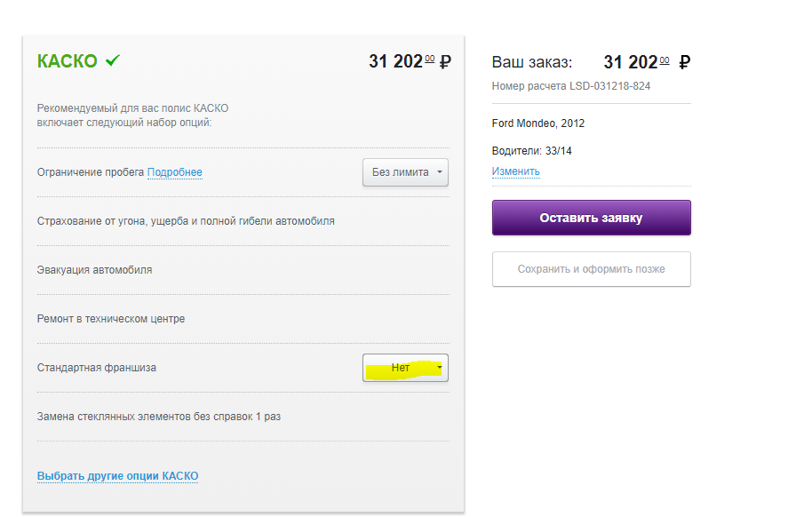Follow the Выбрать другие опции КАСКО link

pos(117,476)
